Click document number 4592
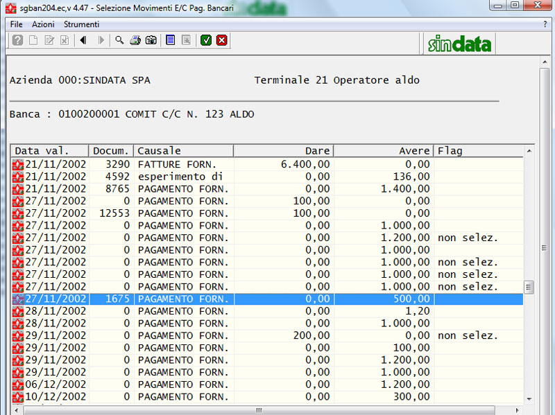555x415 pixels. point(117,177)
